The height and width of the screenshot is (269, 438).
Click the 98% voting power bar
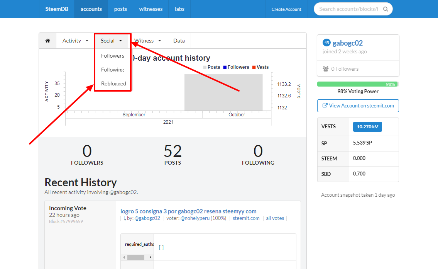pos(358,84)
